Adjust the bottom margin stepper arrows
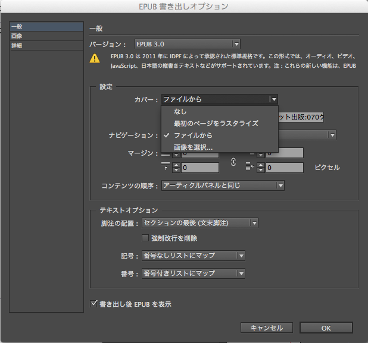The width and height of the screenshot is (368, 343). tap(176, 168)
